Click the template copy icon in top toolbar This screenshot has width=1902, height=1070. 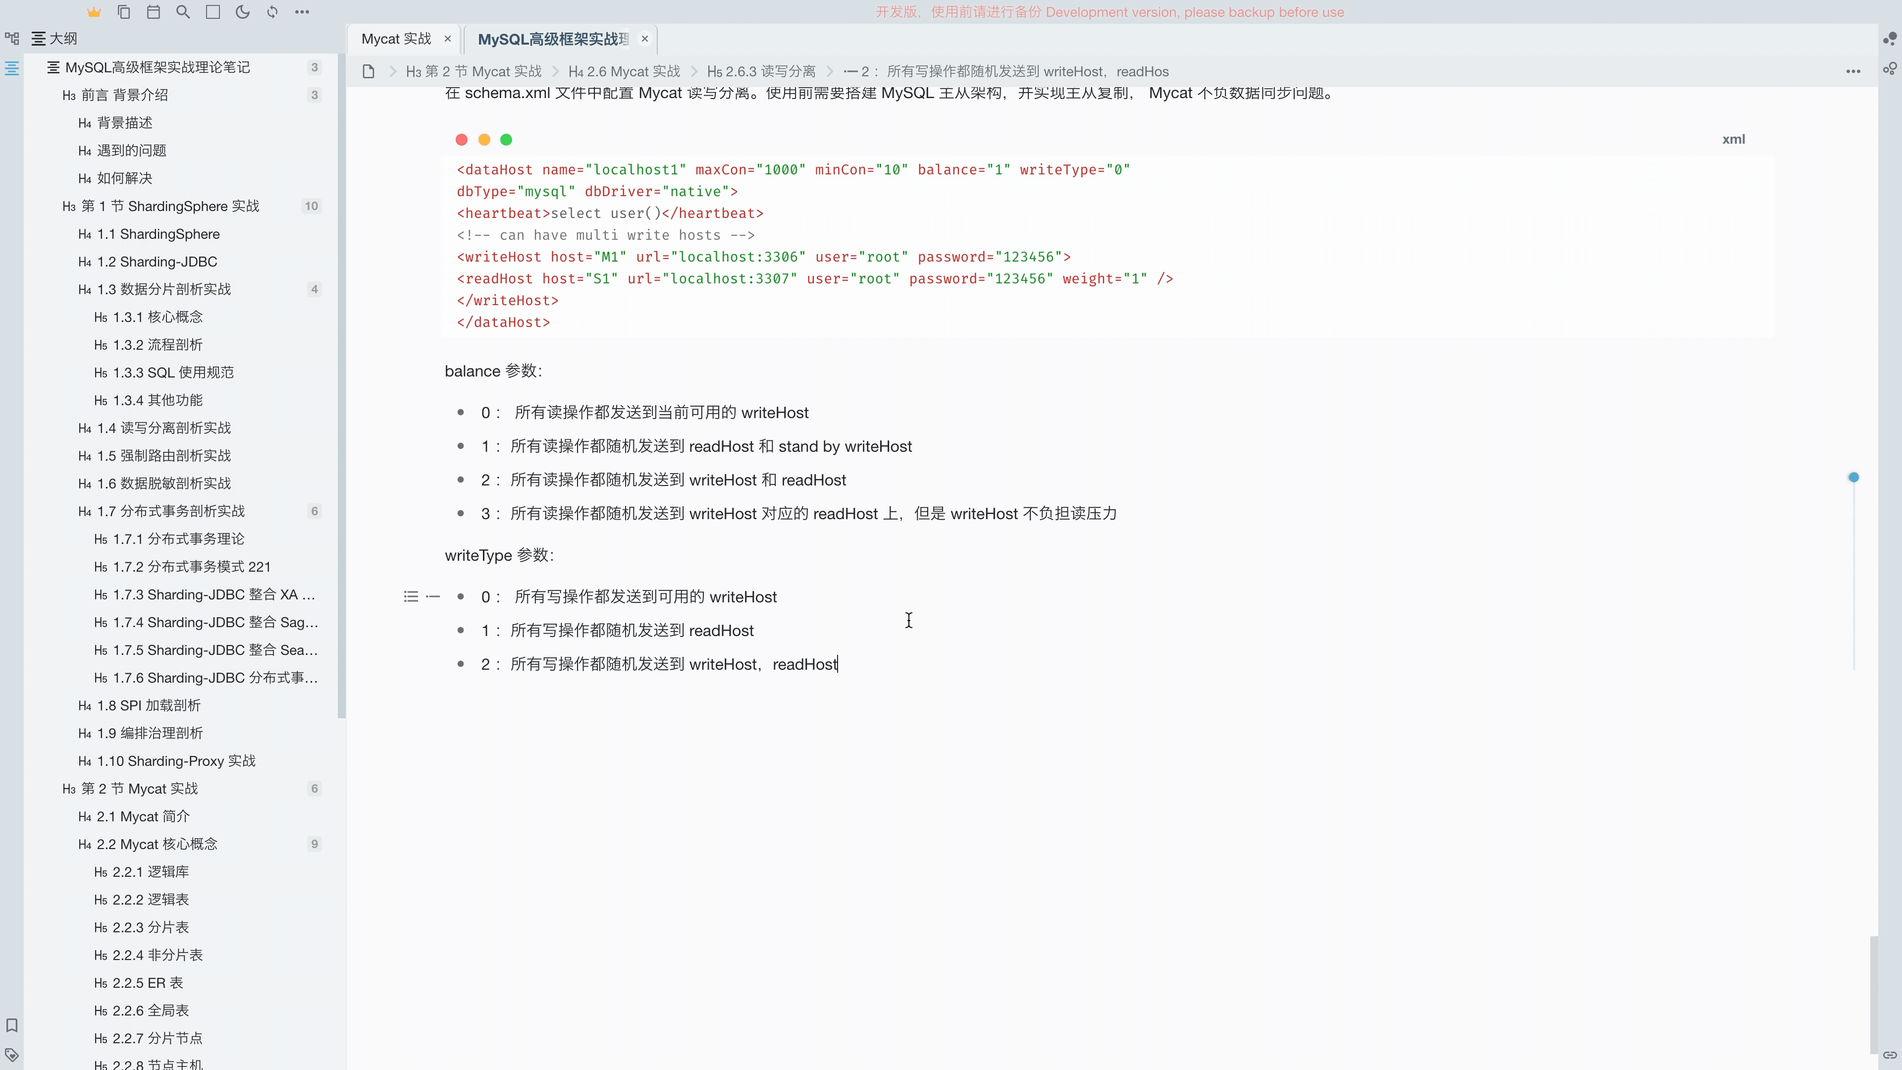[124, 12]
